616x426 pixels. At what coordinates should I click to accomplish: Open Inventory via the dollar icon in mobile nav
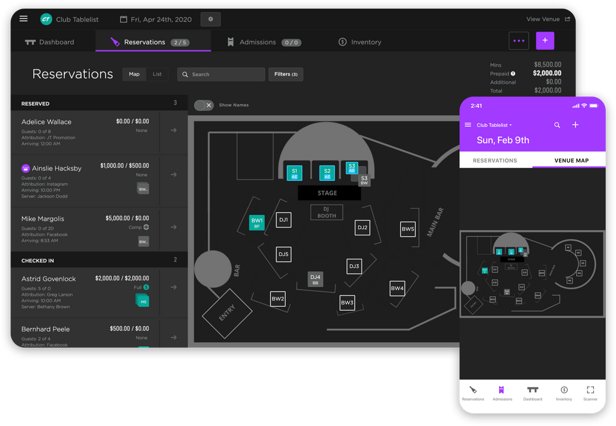click(x=564, y=391)
